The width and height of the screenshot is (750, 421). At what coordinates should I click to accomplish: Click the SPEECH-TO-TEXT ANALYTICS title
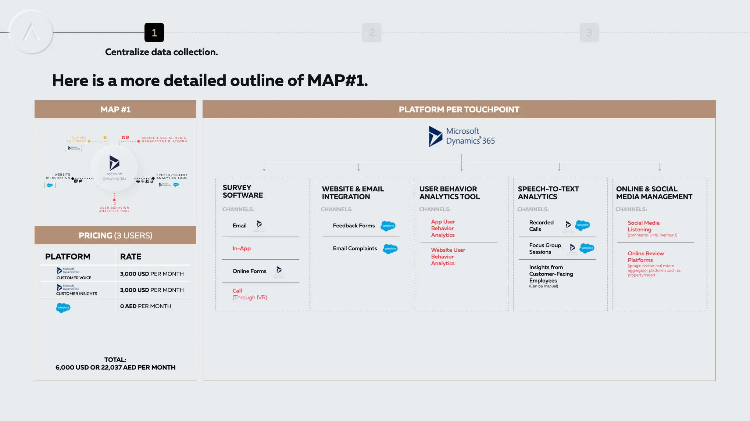pyautogui.click(x=548, y=193)
